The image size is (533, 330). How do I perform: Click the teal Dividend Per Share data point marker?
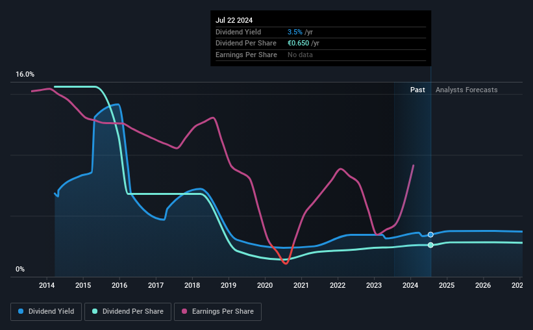point(430,245)
